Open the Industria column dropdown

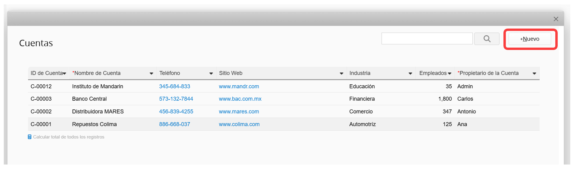410,73
